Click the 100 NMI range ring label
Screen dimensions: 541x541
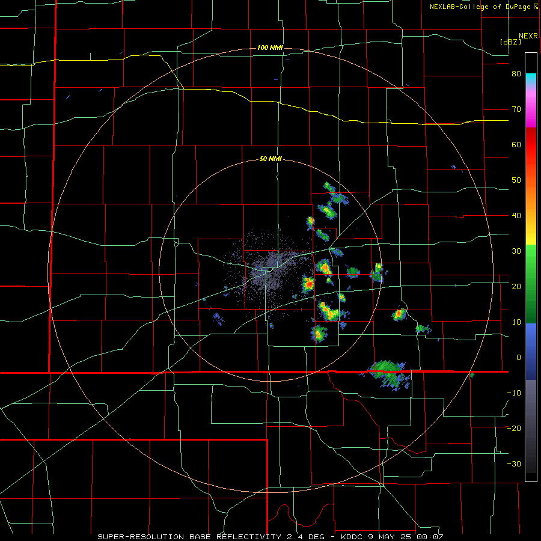click(x=270, y=47)
